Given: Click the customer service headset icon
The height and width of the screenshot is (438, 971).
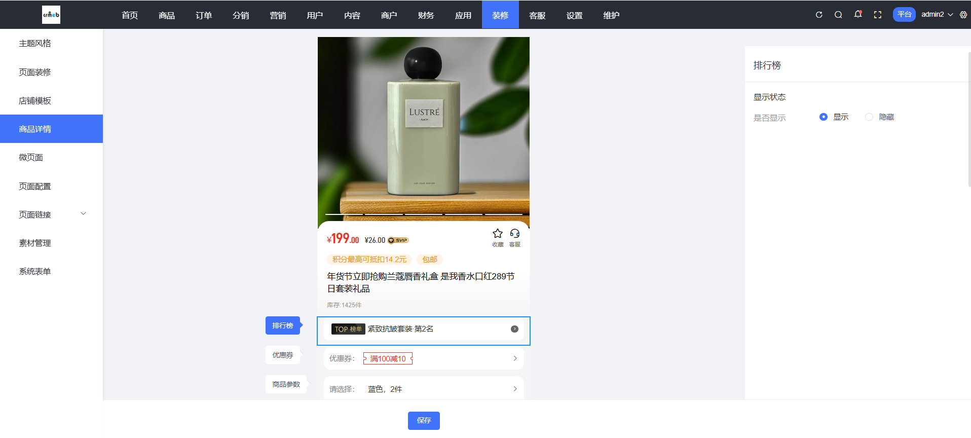Looking at the screenshot, I should pyautogui.click(x=515, y=234).
